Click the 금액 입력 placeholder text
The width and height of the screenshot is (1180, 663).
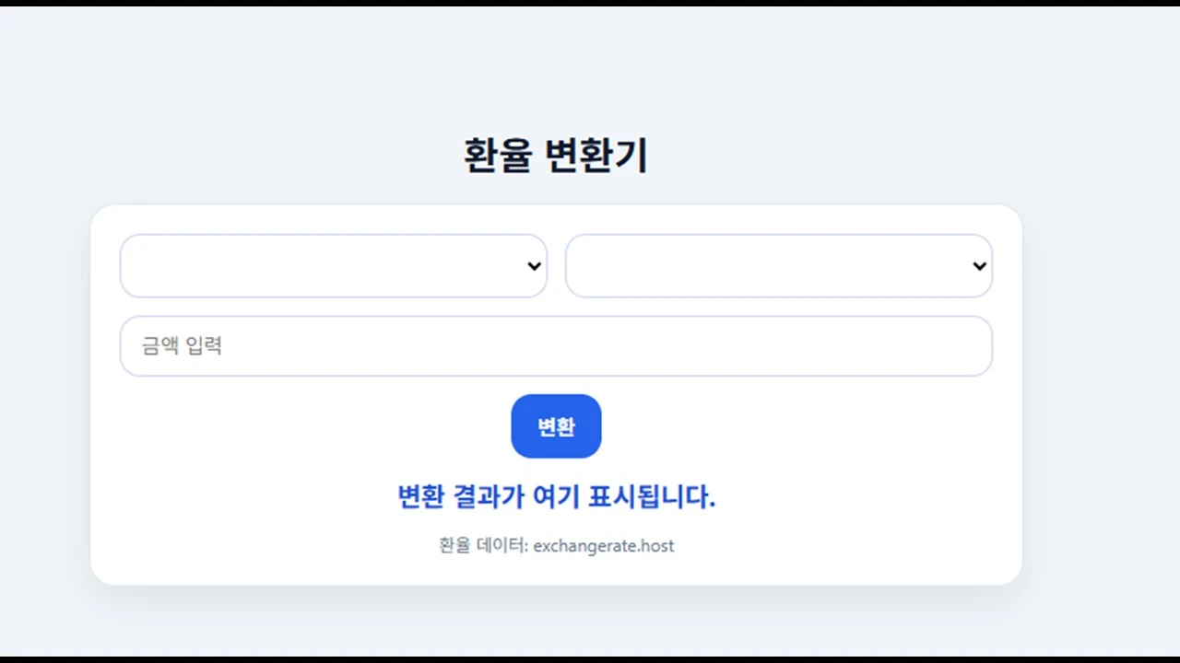(182, 345)
